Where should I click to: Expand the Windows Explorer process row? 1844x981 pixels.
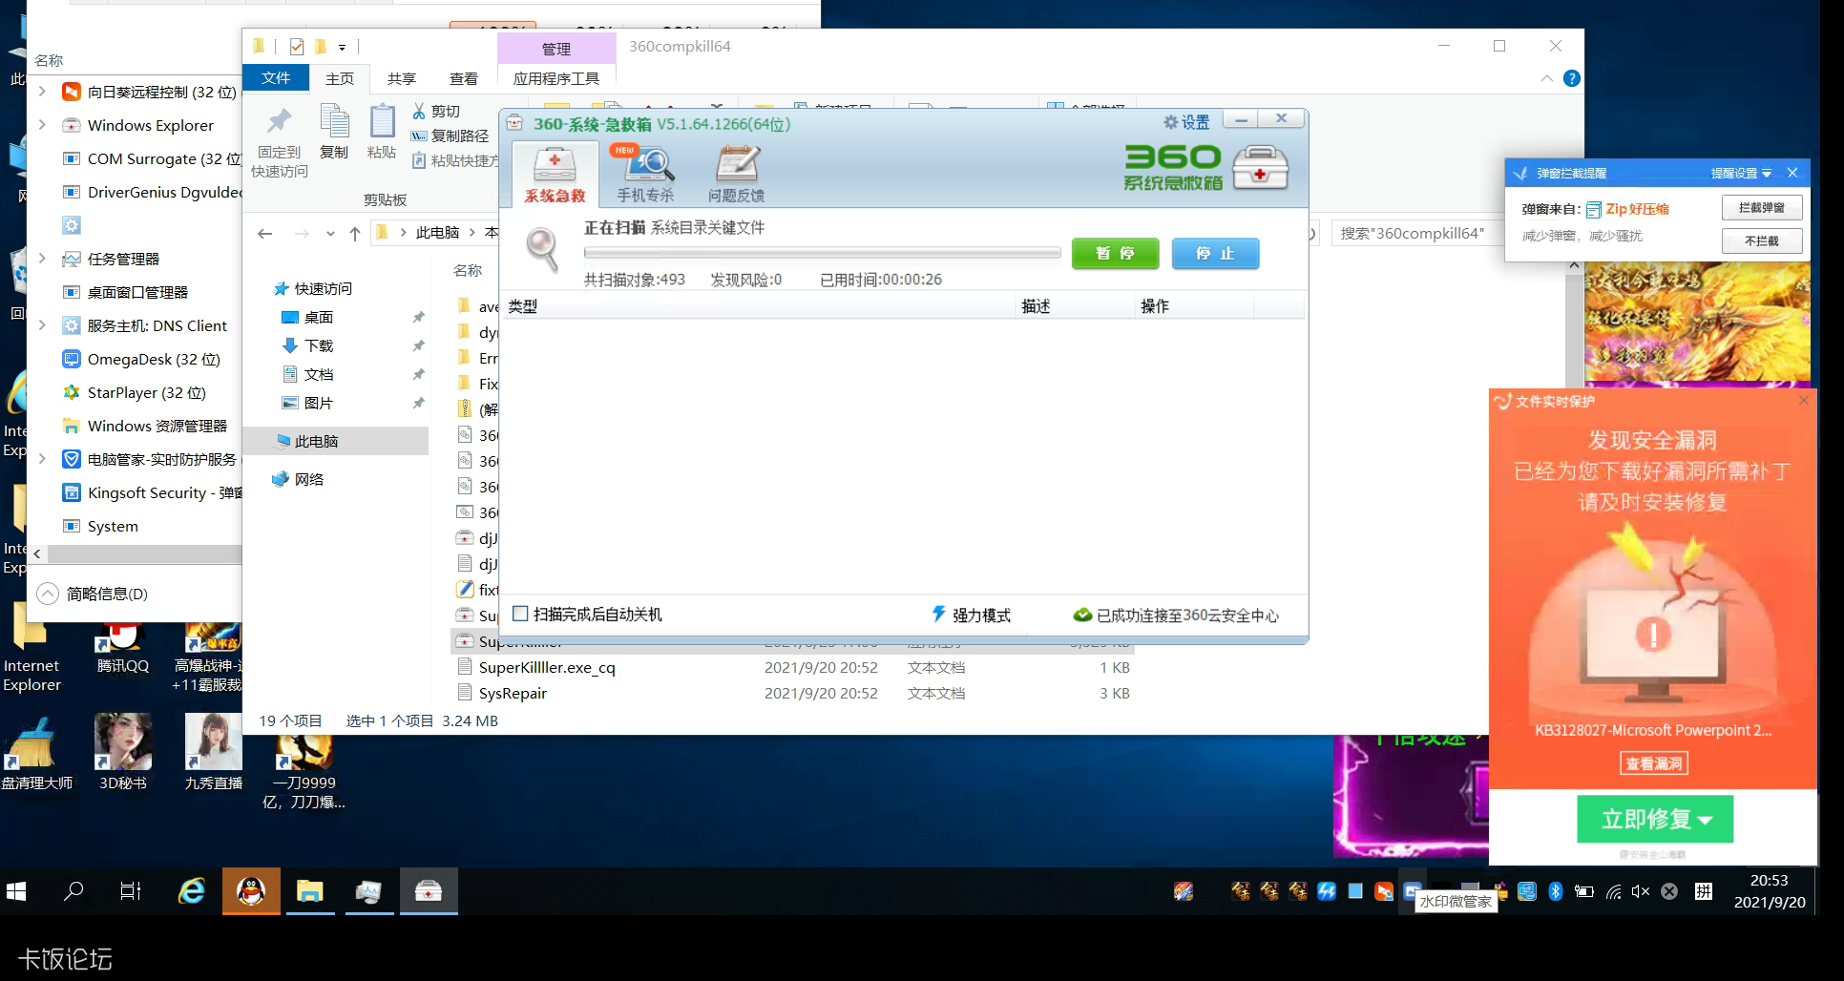pos(42,125)
